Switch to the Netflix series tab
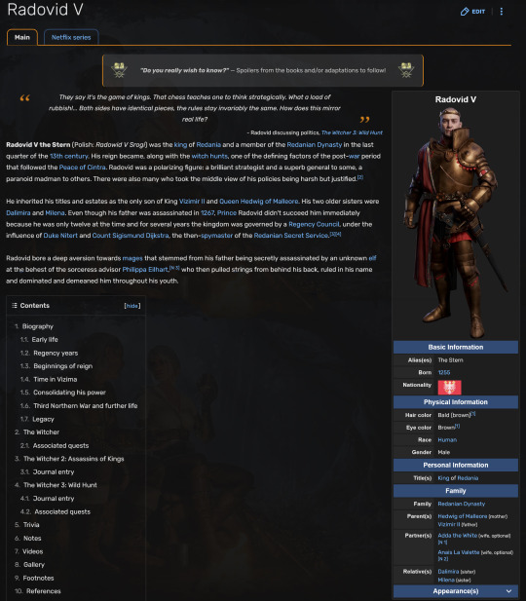The height and width of the screenshot is (601, 526). click(71, 37)
